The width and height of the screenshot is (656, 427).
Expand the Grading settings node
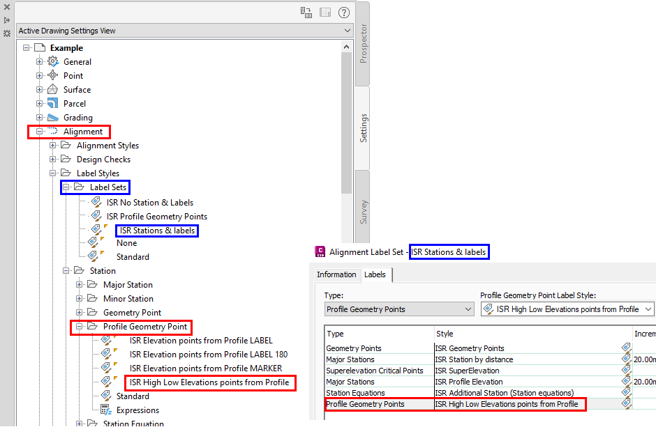tap(39, 117)
